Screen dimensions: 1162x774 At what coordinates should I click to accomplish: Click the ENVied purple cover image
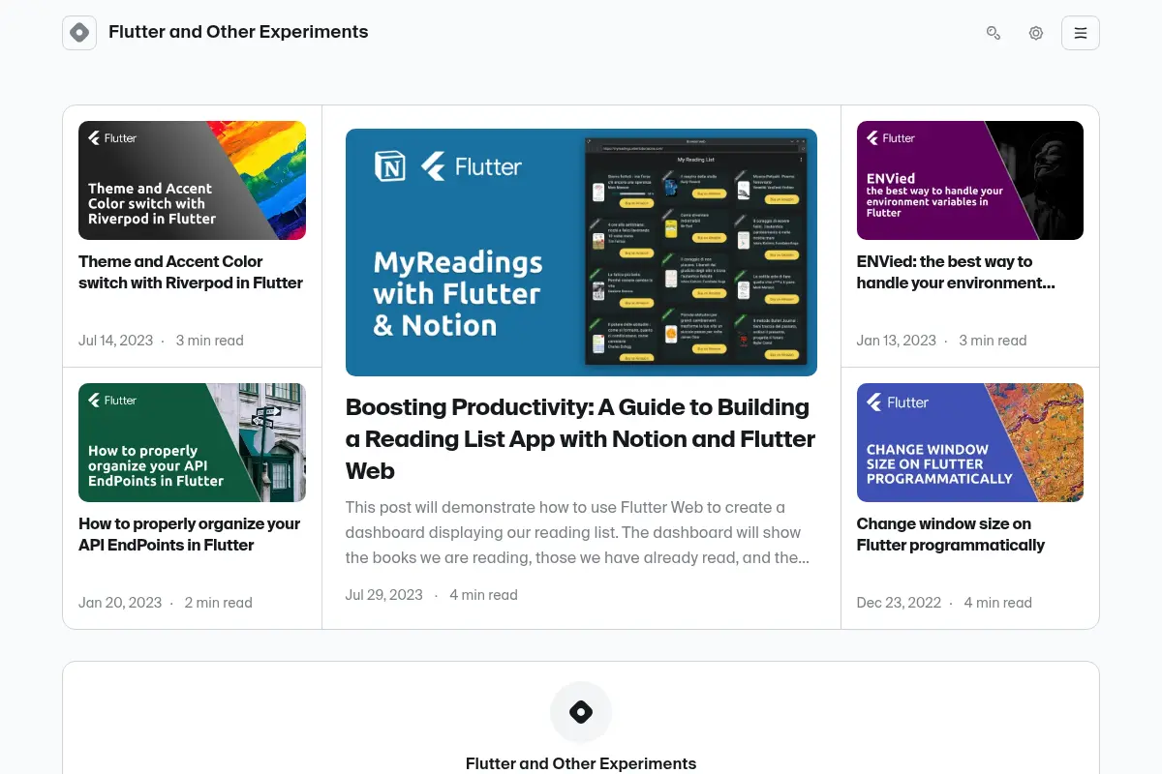click(970, 180)
